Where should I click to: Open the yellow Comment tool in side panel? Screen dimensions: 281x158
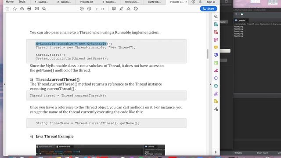(216, 47)
